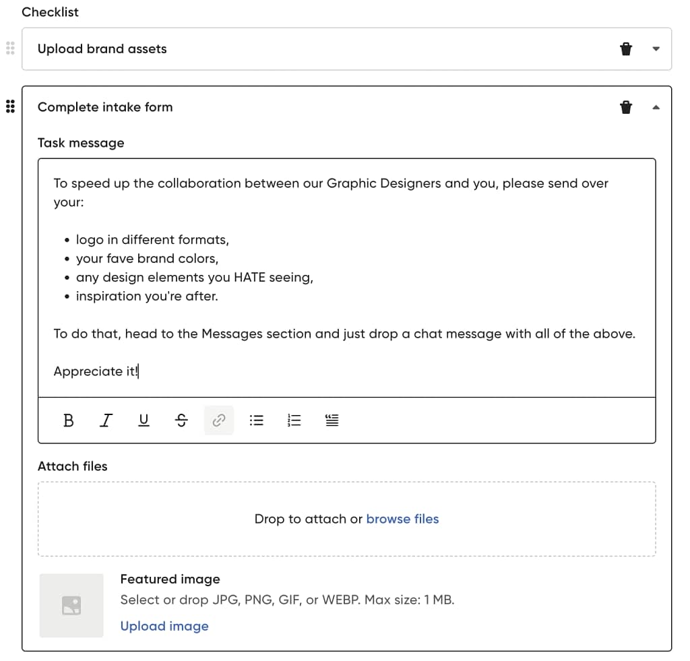Click the 'inspiration you're after.' bullet
The image size is (690, 661).
coord(147,296)
